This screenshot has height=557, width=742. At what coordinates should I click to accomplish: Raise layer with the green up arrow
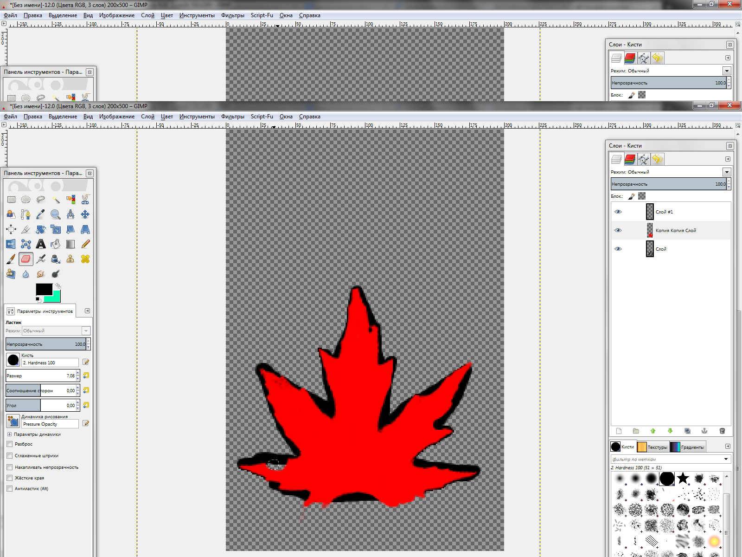(653, 431)
